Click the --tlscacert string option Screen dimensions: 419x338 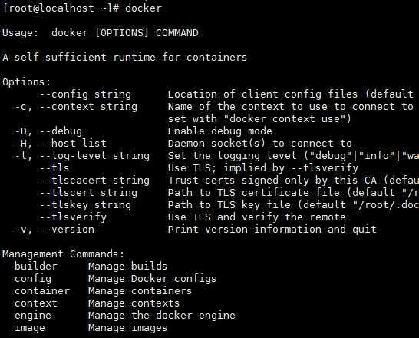94,181
